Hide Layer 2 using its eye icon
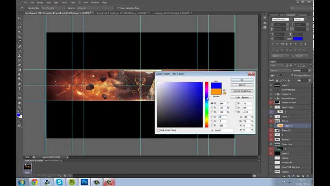Viewport: 330px width, 186px height. (271, 85)
